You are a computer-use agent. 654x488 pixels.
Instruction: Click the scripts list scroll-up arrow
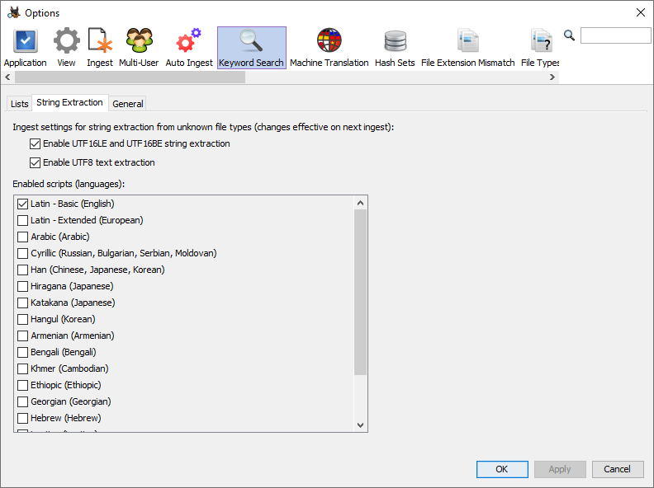coord(360,203)
